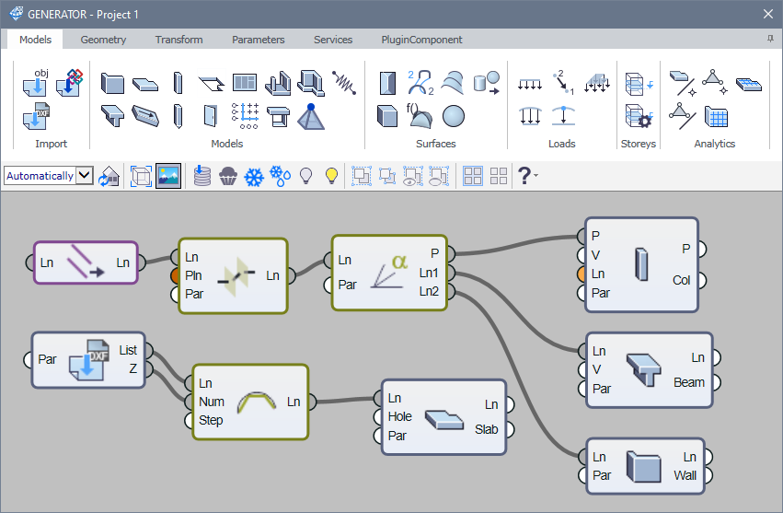Click the orange Pln input port
783x513 pixels.
pos(175,275)
